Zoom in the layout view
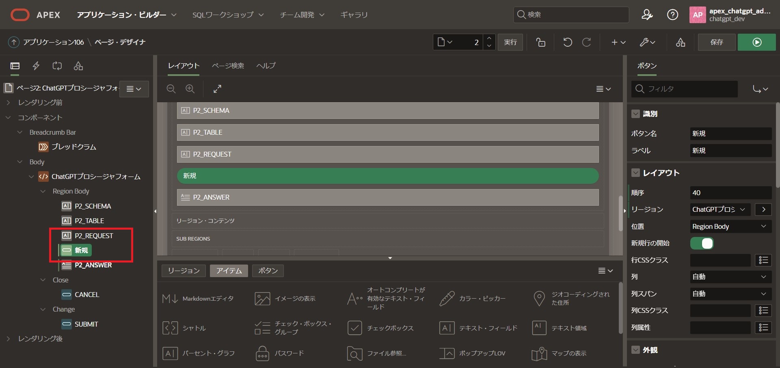 (x=190, y=89)
